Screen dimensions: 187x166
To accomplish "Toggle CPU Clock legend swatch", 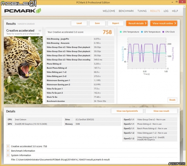I will [163, 32].
